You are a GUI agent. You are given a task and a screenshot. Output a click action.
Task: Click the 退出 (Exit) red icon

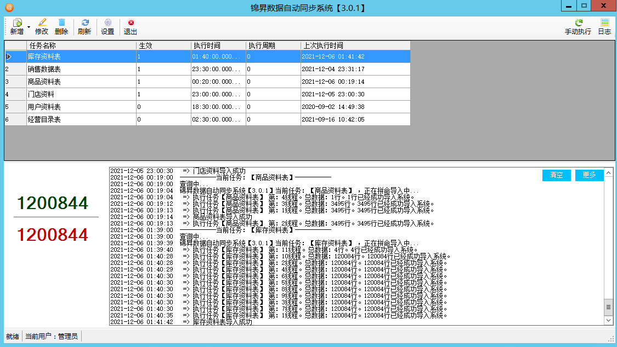click(131, 23)
